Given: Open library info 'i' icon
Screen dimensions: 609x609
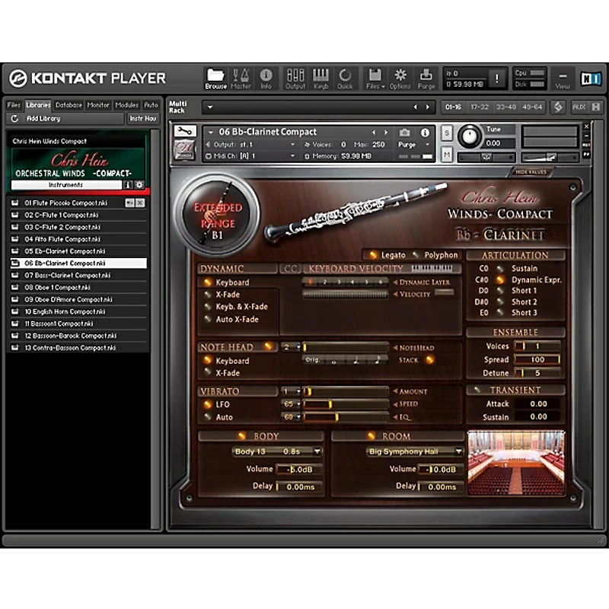Looking at the screenshot, I should click(128, 185).
